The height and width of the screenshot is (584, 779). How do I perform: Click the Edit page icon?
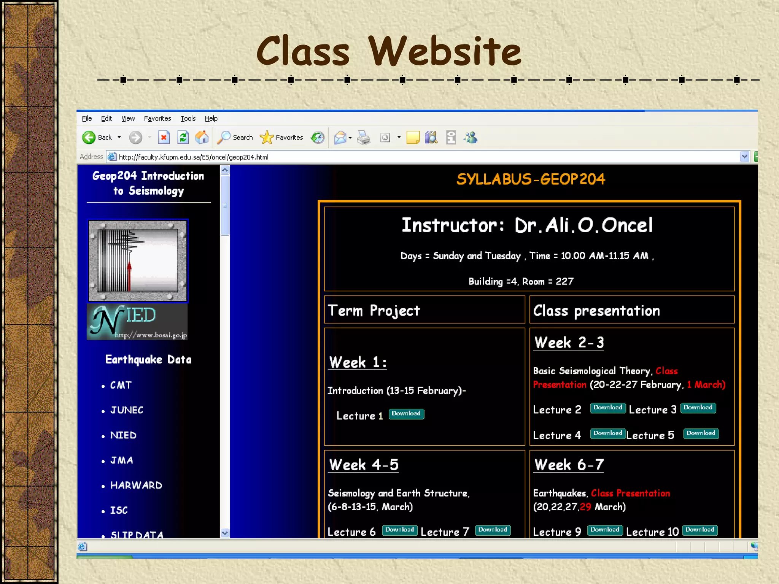(385, 137)
